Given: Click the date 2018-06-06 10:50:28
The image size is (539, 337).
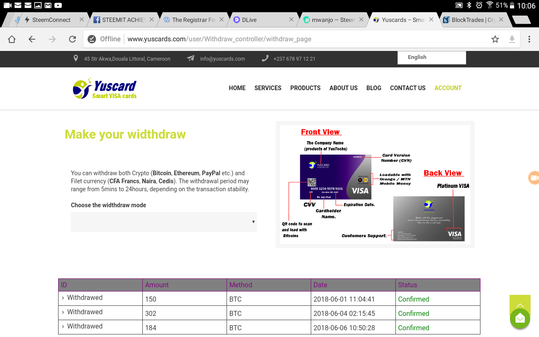Looking at the screenshot, I should (x=344, y=328).
